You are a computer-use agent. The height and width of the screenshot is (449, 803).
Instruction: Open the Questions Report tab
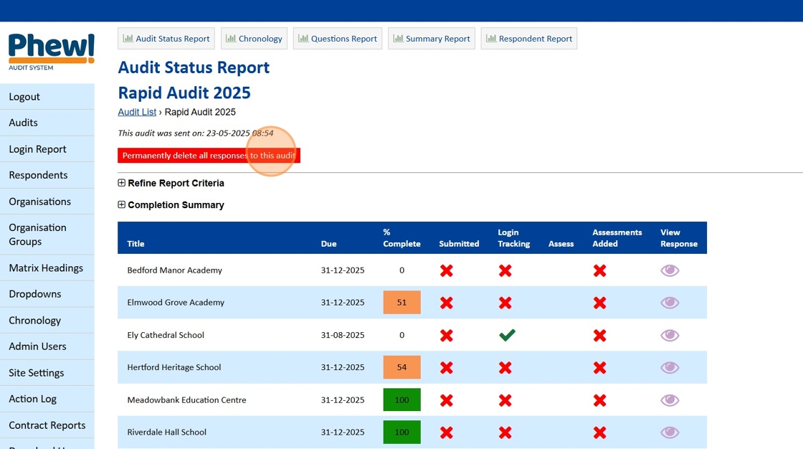click(338, 39)
